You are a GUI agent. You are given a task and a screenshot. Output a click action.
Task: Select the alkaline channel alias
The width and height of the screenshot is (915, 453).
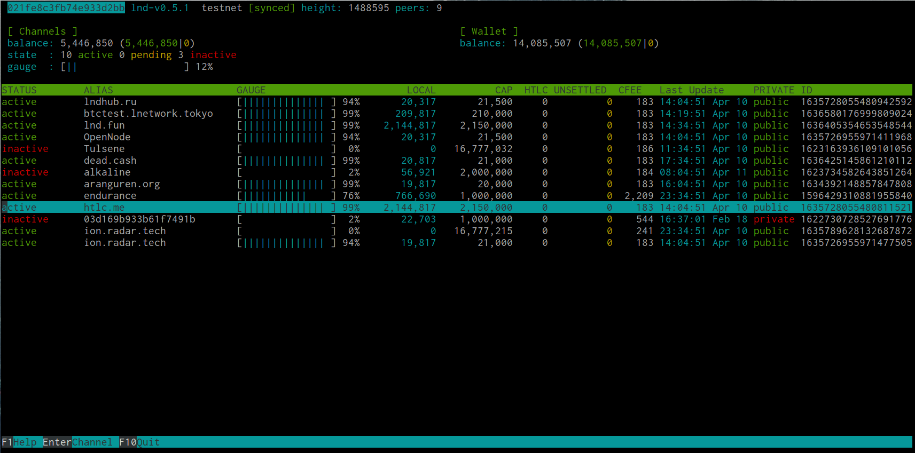pos(107,172)
